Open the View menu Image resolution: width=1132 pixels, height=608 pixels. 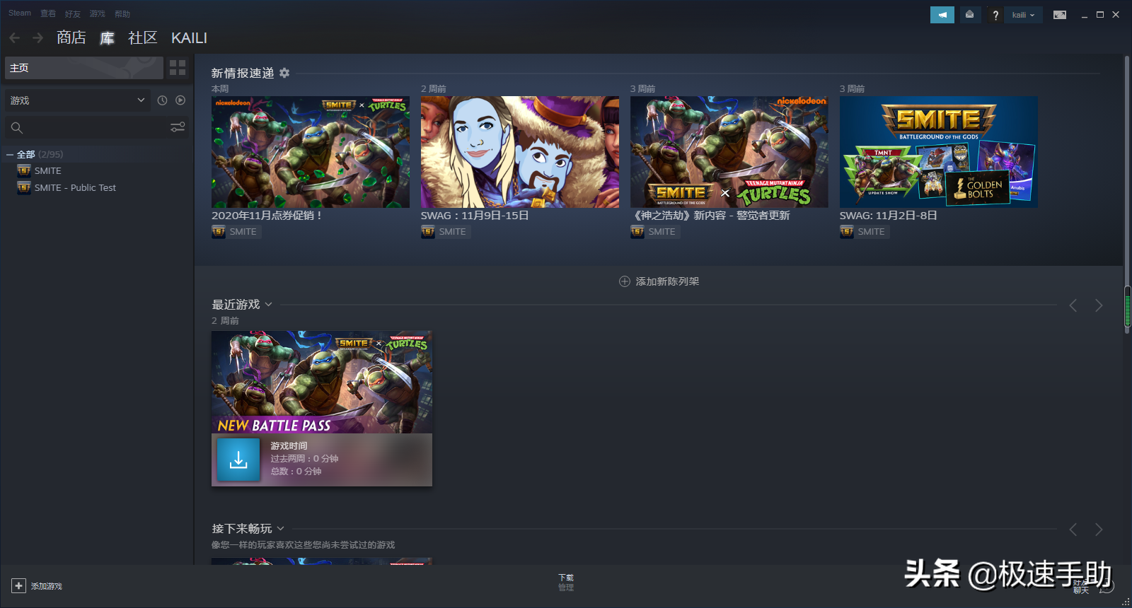(x=48, y=13)
